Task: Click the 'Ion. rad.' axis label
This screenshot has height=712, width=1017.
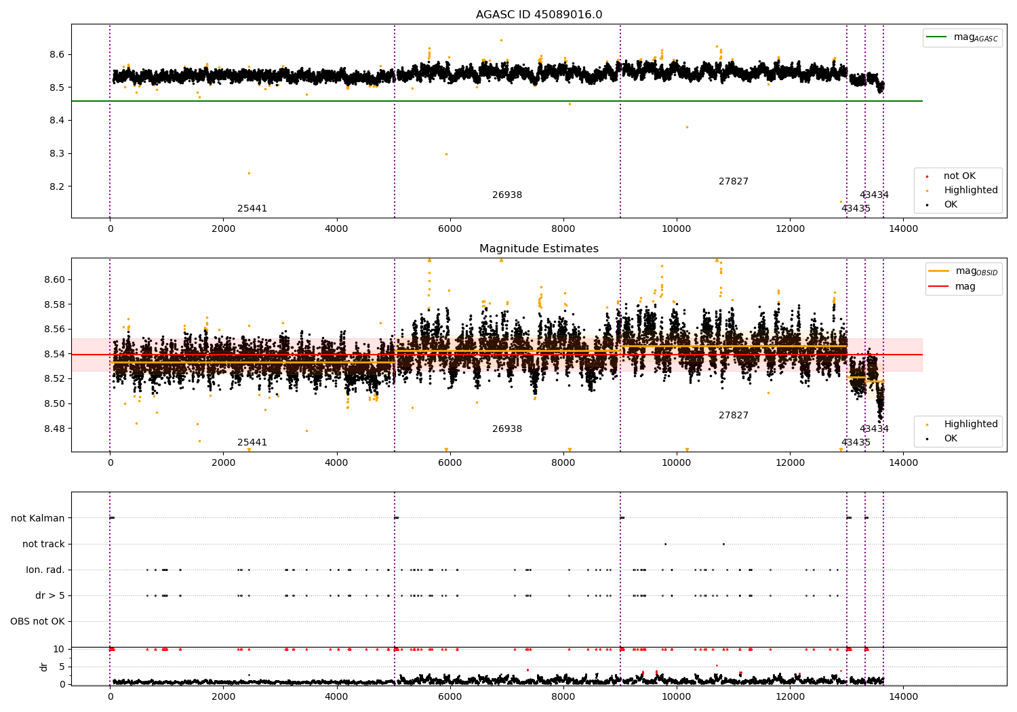Action: click(45, 570)
